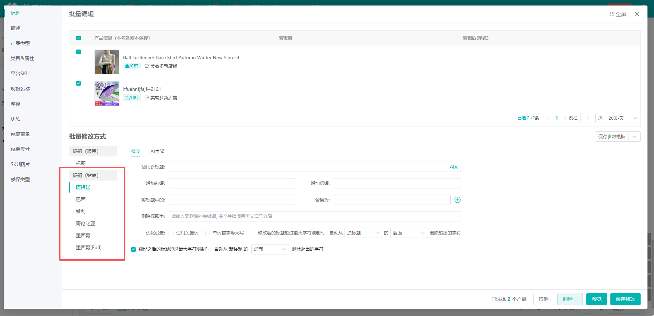Uncheck the hfuahnfjfajf--2121 row
Viewport: 654px width, 316px height.
tap(78, 83)
